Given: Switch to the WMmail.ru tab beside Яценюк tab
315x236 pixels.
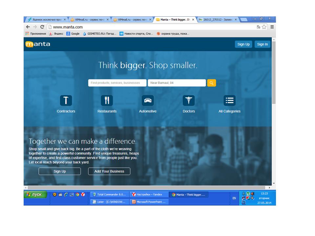Looking at the screenshot, I should (x=89, y=20).
